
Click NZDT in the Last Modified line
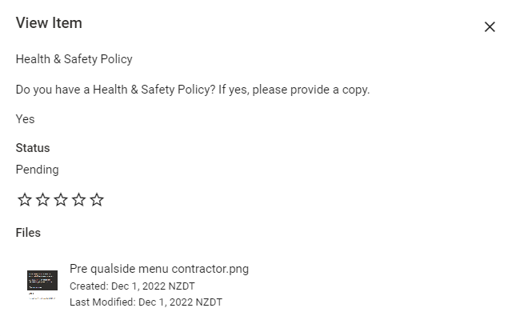pos(209,302)
